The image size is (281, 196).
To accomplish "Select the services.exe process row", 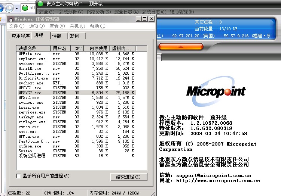I will 77,112.
